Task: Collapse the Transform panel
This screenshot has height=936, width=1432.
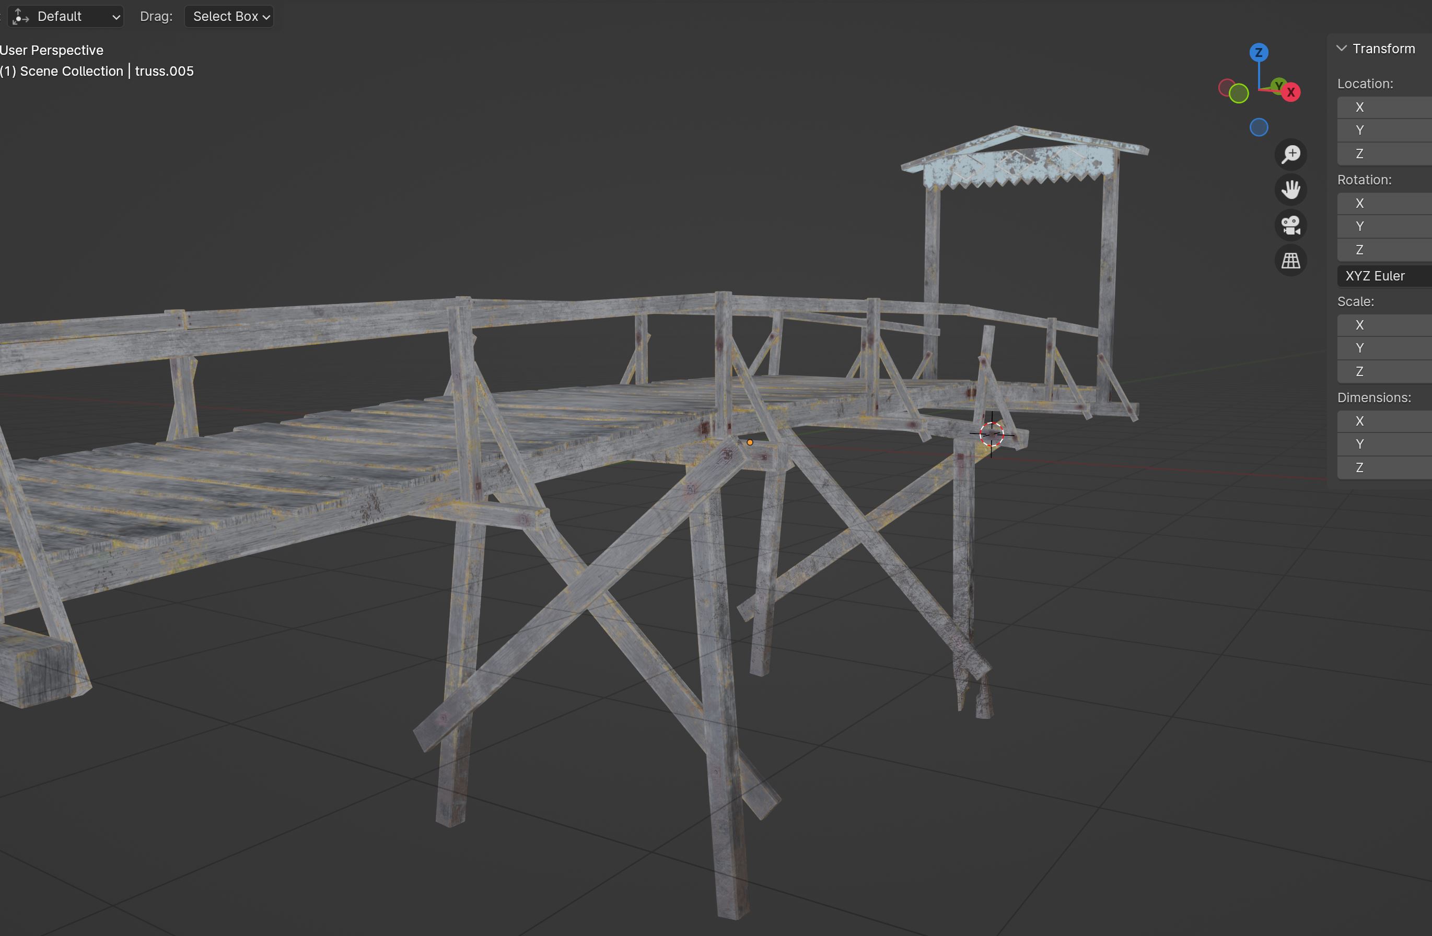Action: (x=1341, y=48)
